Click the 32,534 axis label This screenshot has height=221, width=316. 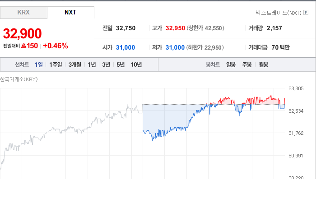296,111
